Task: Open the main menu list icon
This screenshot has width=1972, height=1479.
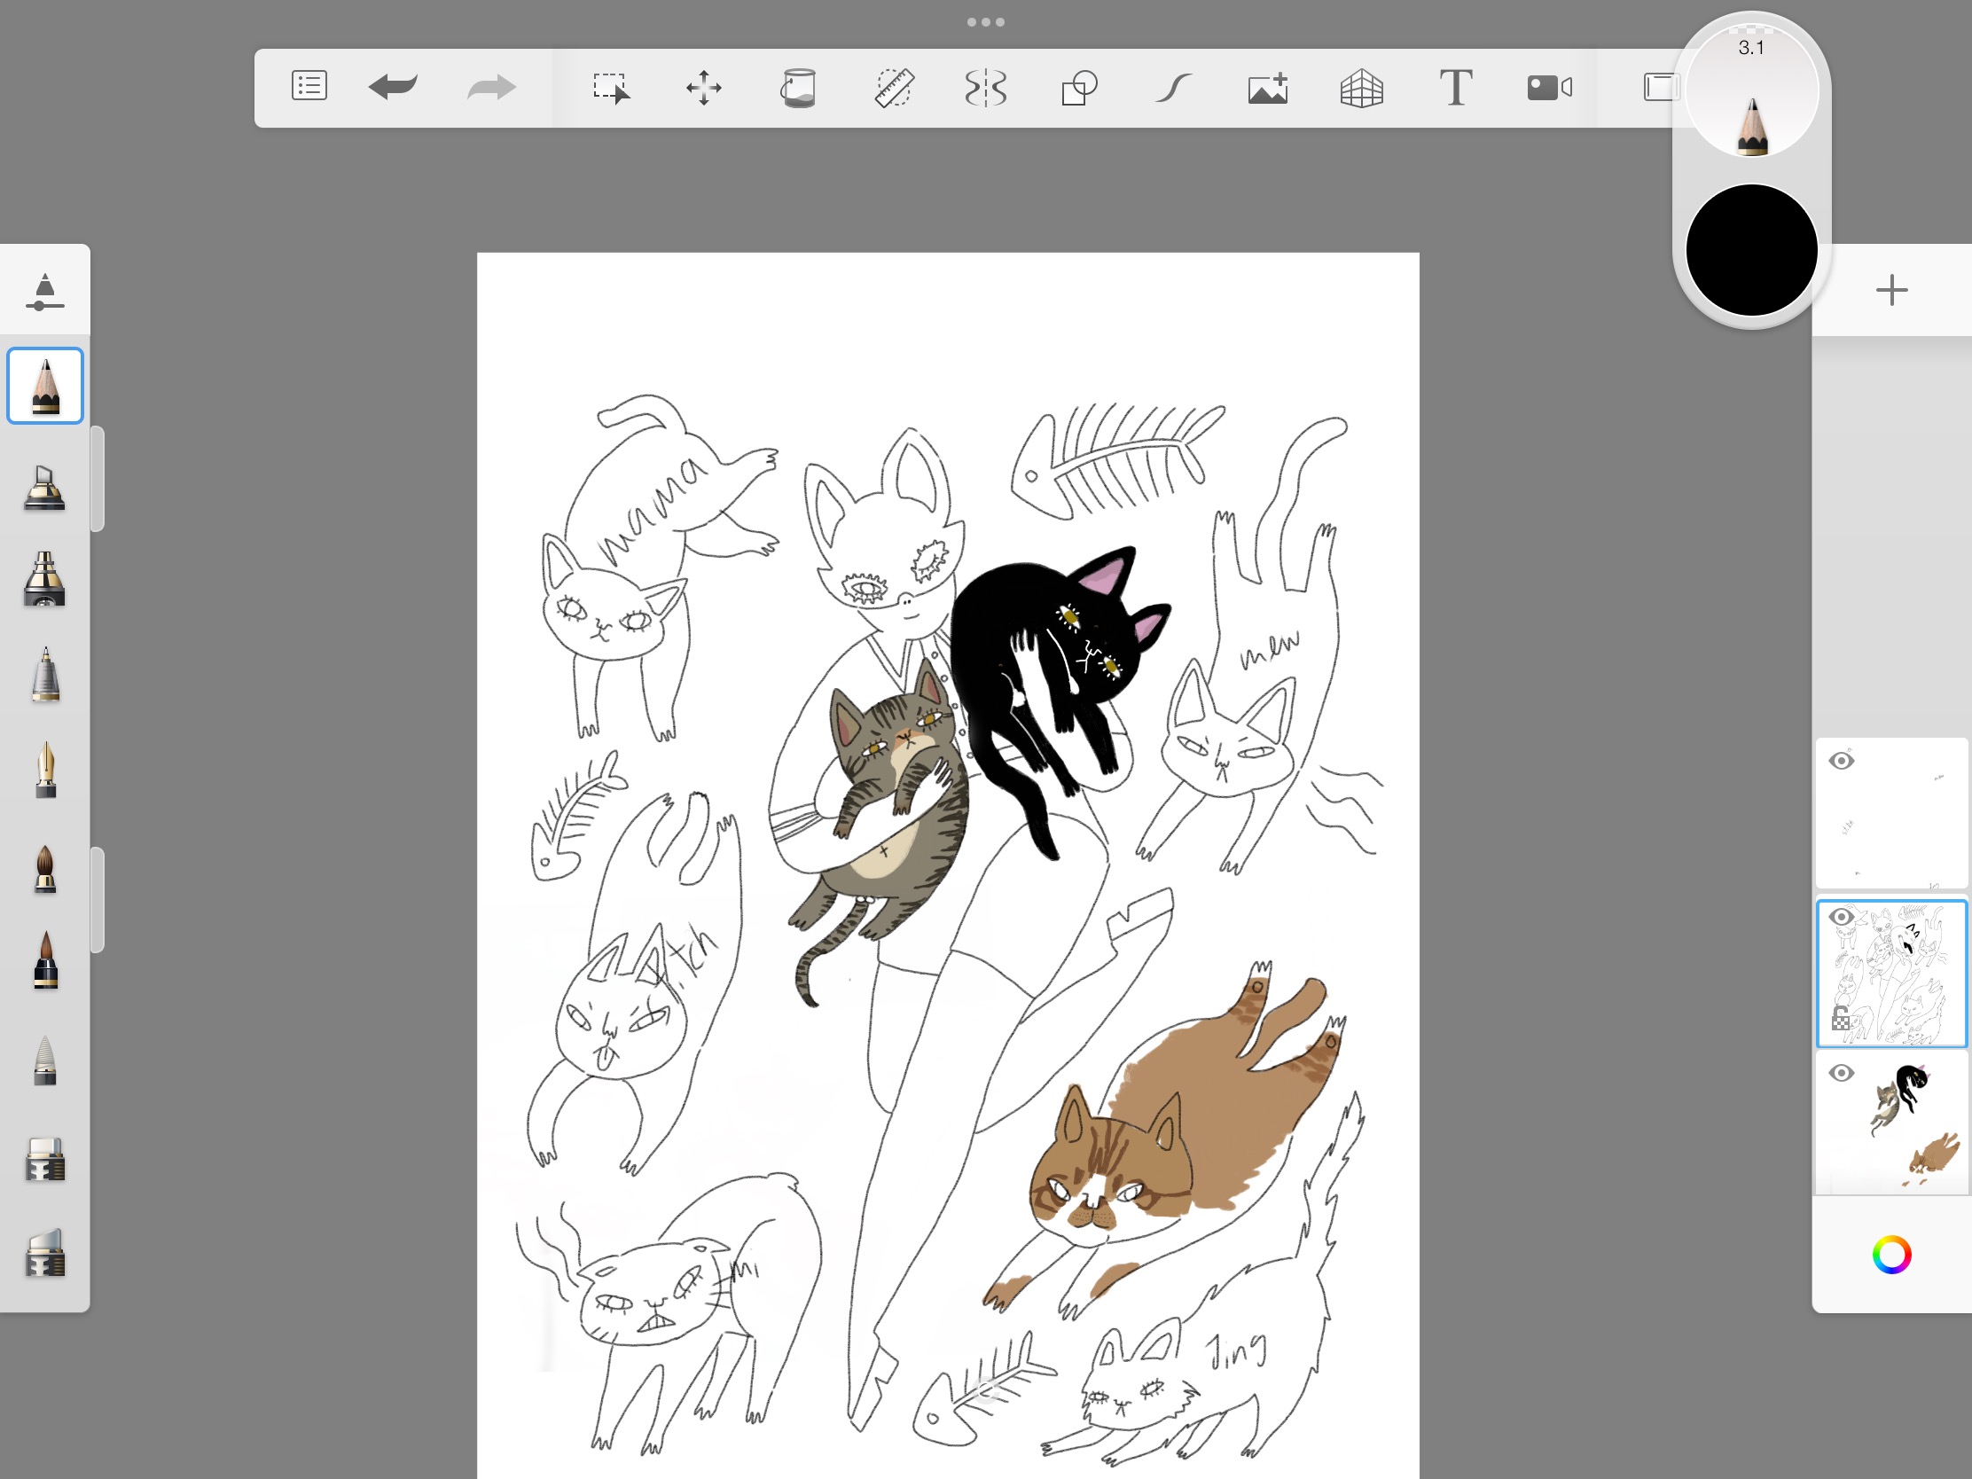Action: click(309, 87)
